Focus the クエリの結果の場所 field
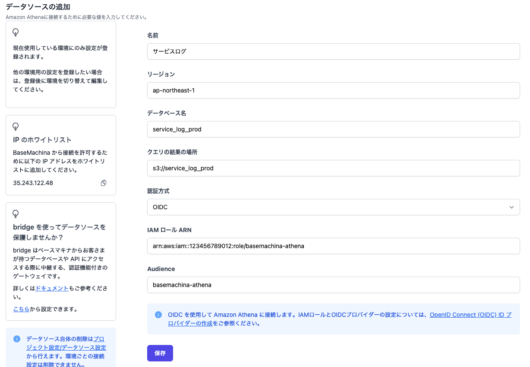 [333, 168]
